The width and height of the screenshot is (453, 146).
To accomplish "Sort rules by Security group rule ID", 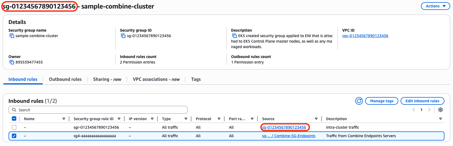I will 119,119.
